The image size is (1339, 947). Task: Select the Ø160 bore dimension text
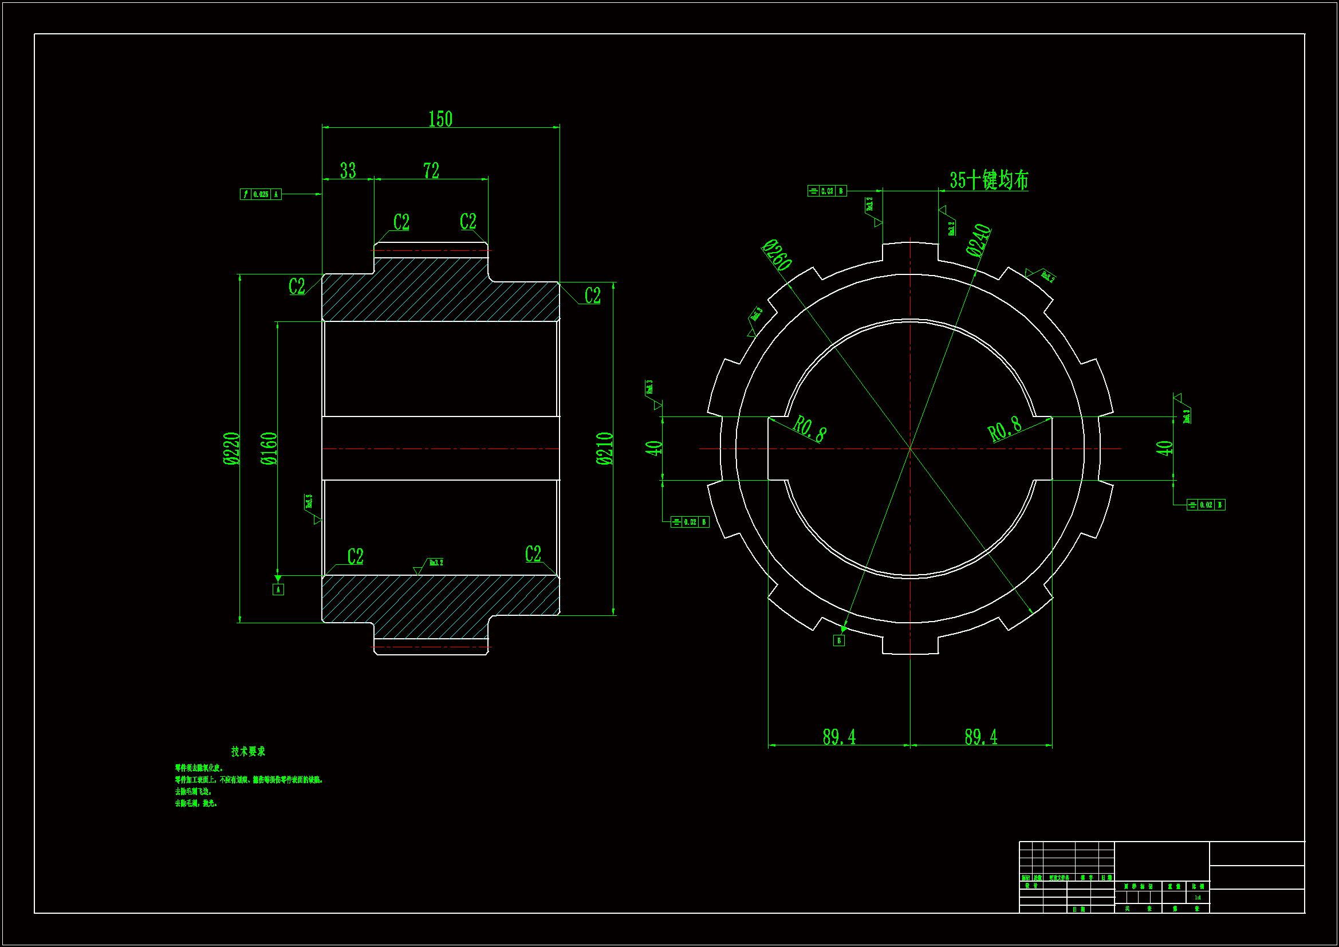click(269, 448)
